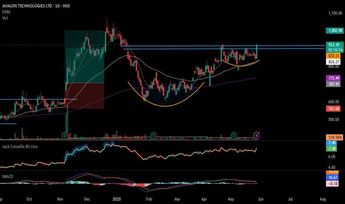This screenshot has width=345, height=204.
Task: Click the Mar label on time axis
Action: click(177, 199)
